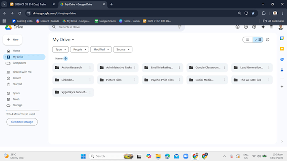
Task: Open Google Sheets bookmark
Action: (105, 21)
